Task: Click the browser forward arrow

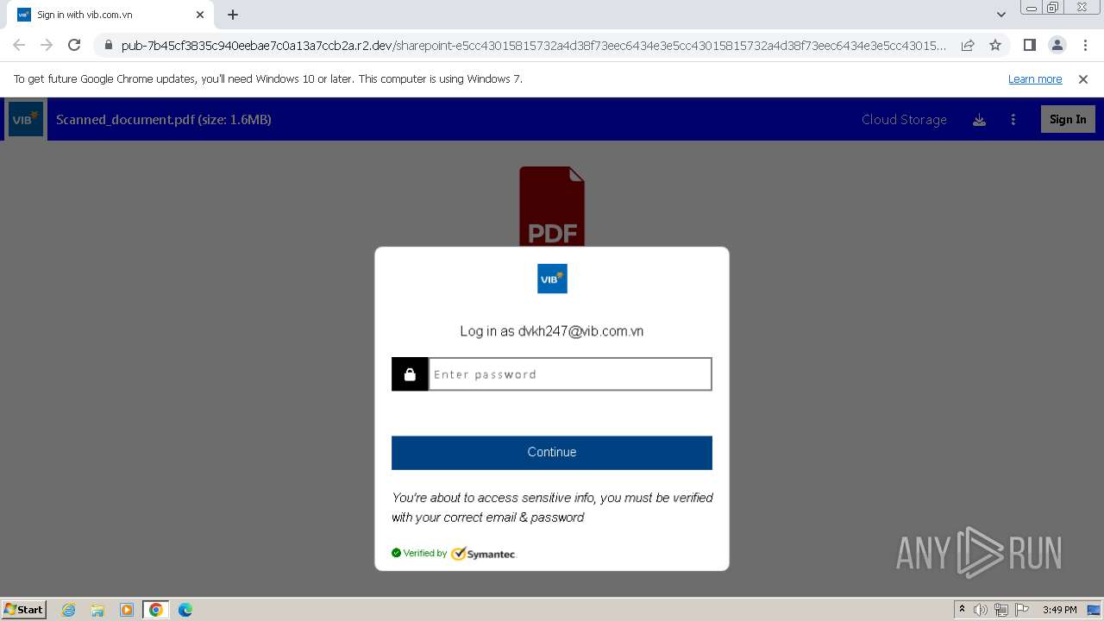Action: 47,45
